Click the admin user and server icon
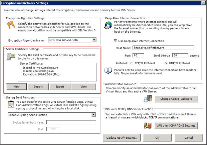207x145 pixels. click(x=148, y=99)
